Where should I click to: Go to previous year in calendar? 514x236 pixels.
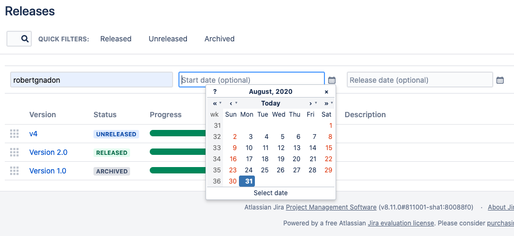[216, 103]
